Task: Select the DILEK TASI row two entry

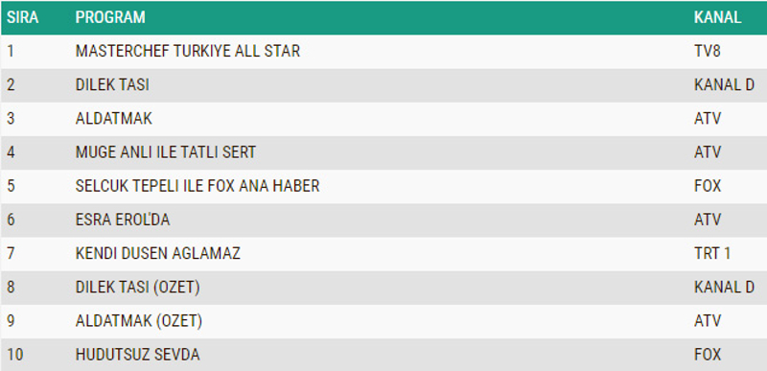Action: point(112,85)
